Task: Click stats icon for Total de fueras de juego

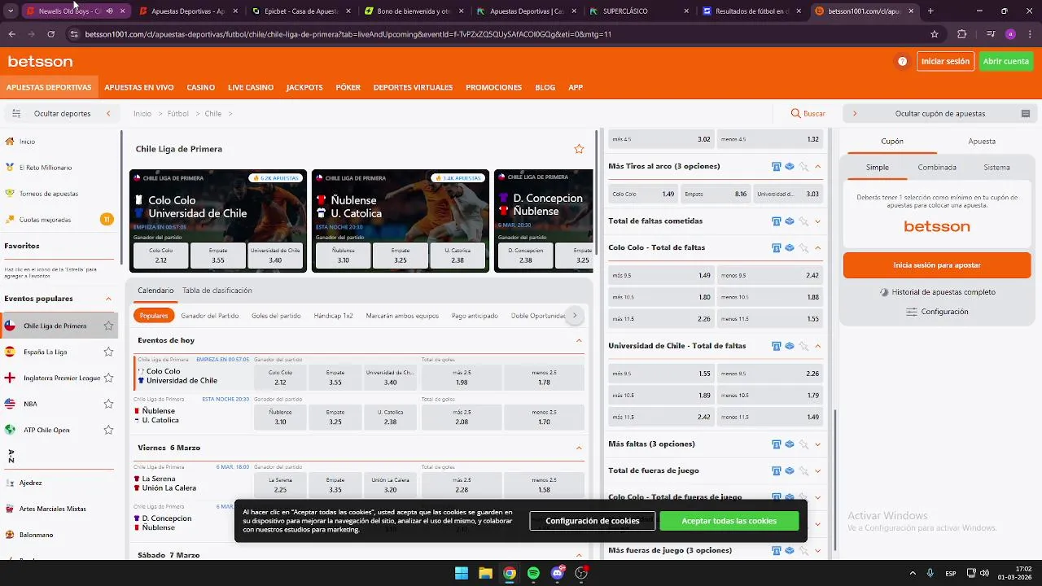Action: point(776,470)
